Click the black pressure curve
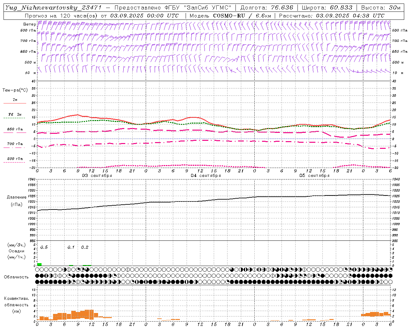 (x=213, y=200)
